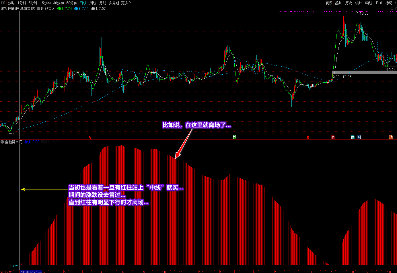
Task: Click the plus icon beside 标记
Action: point(395,3)
